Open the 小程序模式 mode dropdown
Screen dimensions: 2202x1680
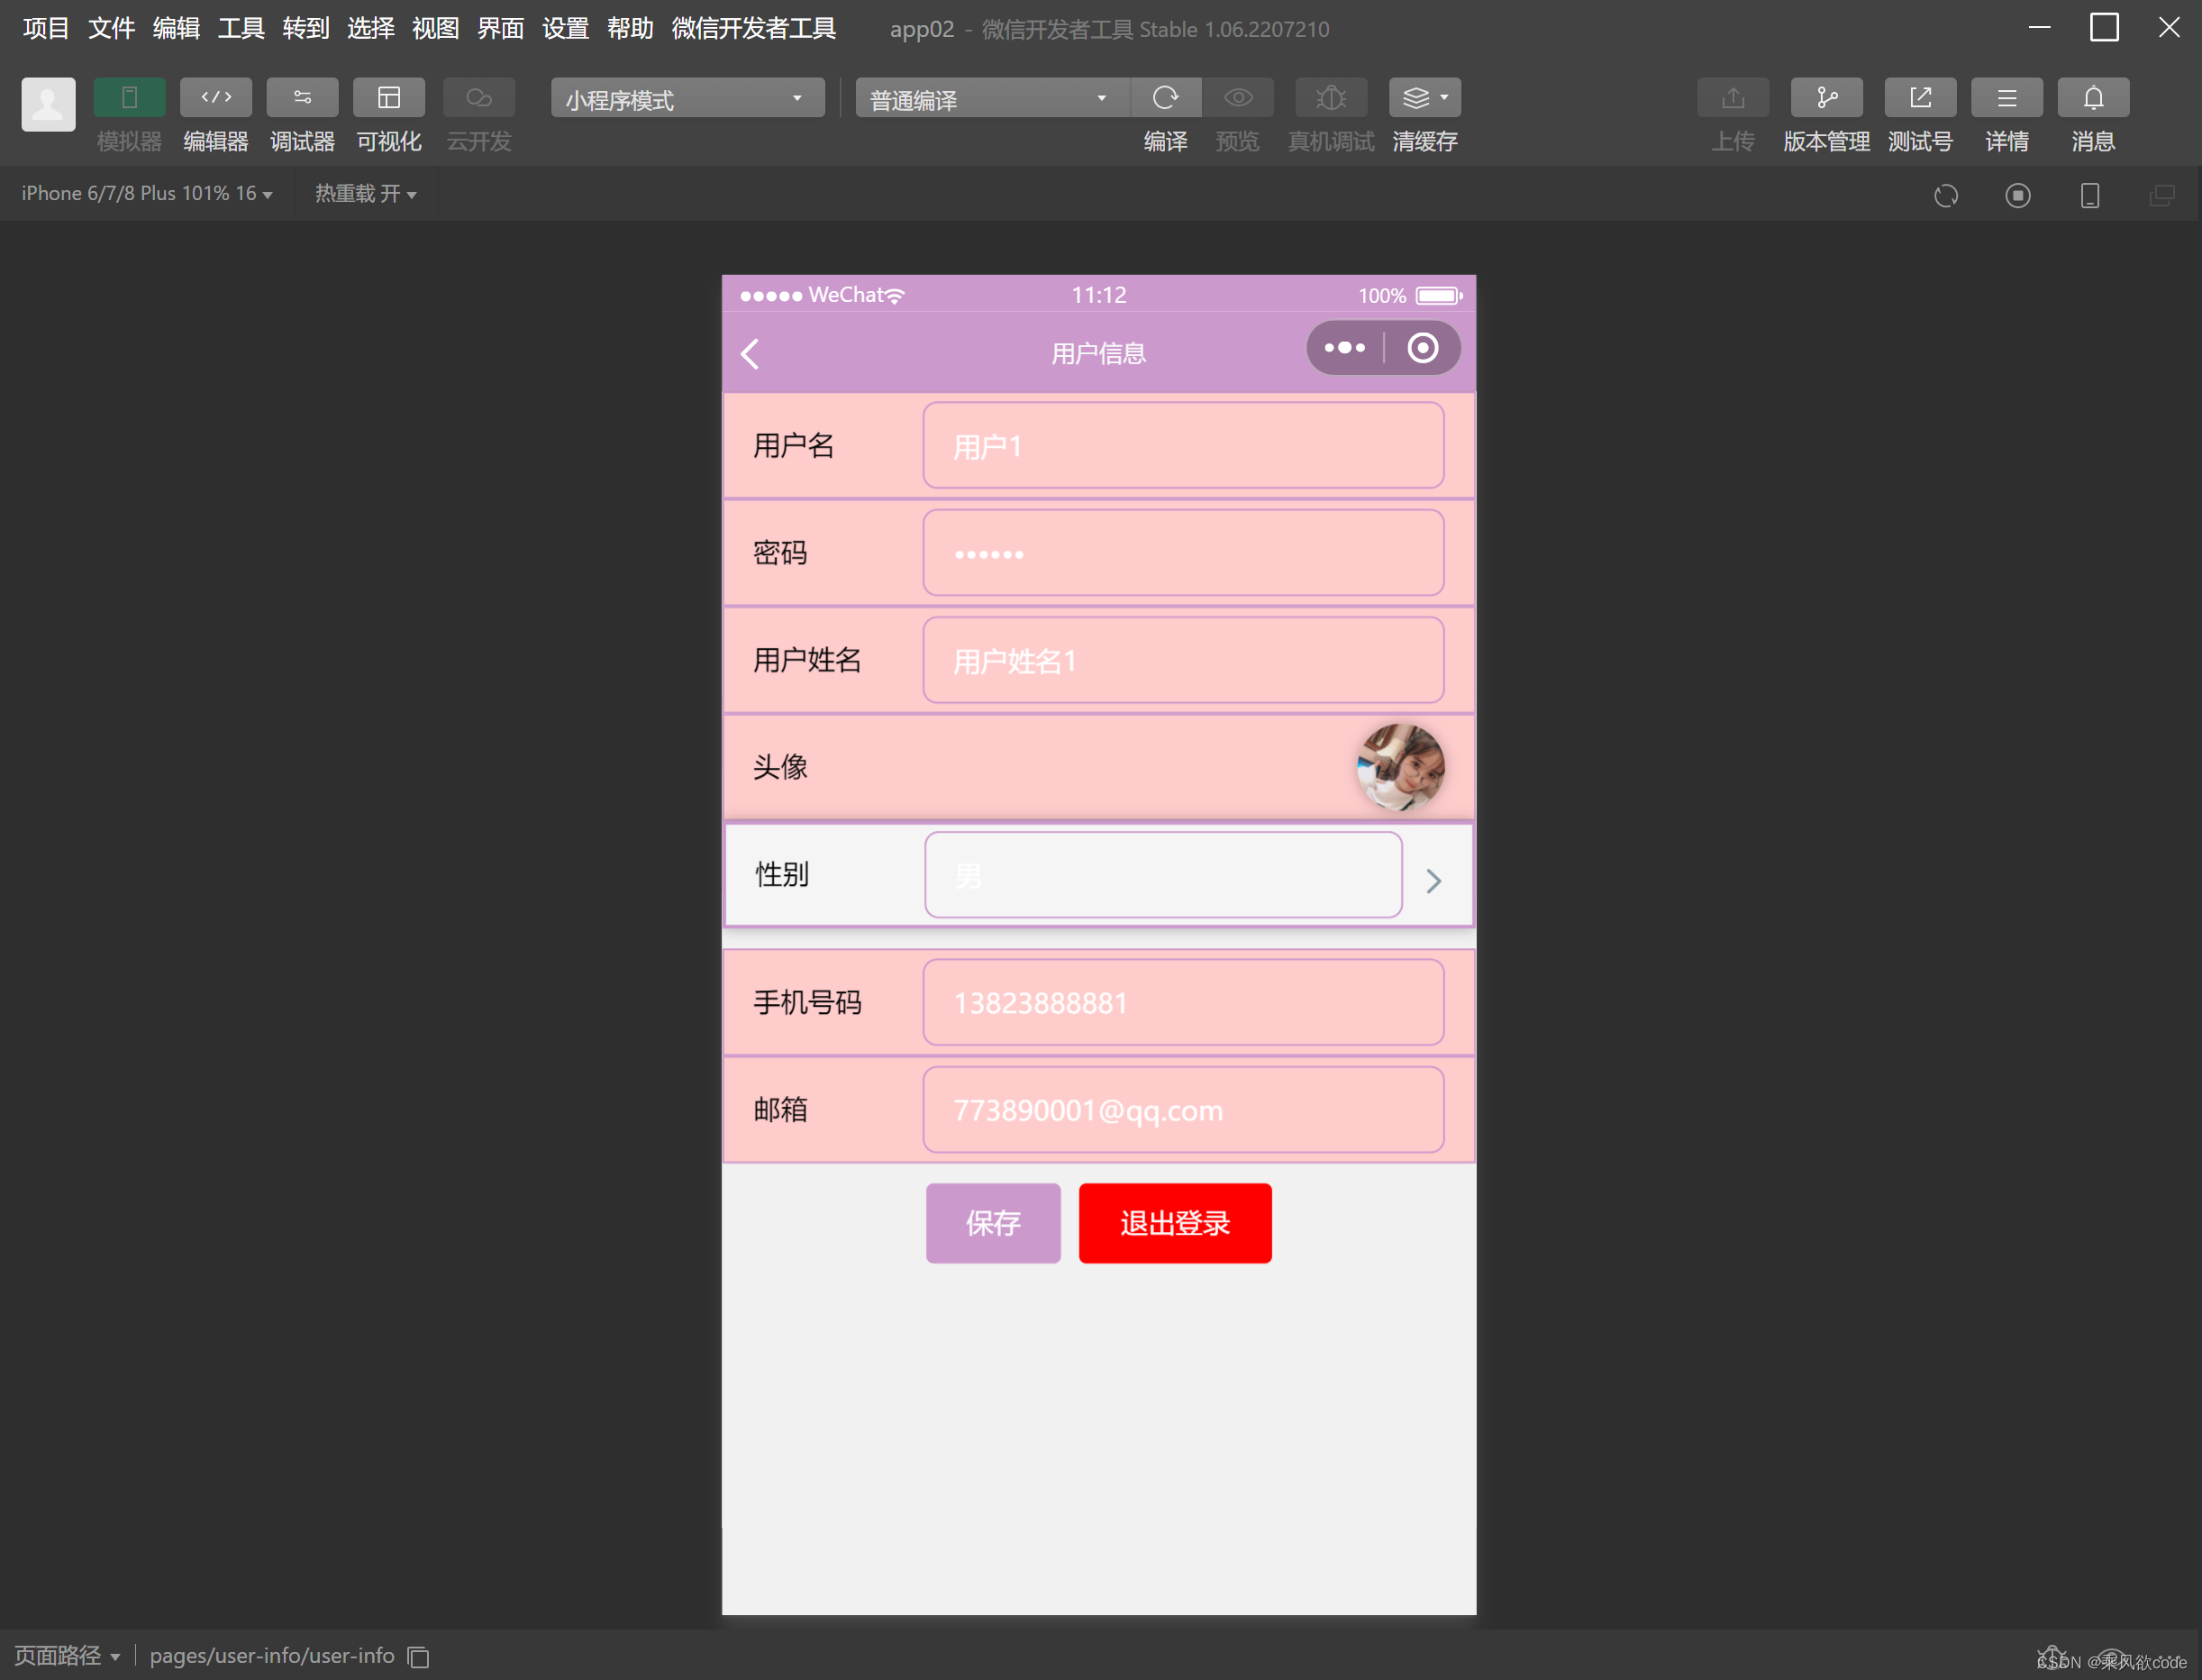tap(687, 97)
